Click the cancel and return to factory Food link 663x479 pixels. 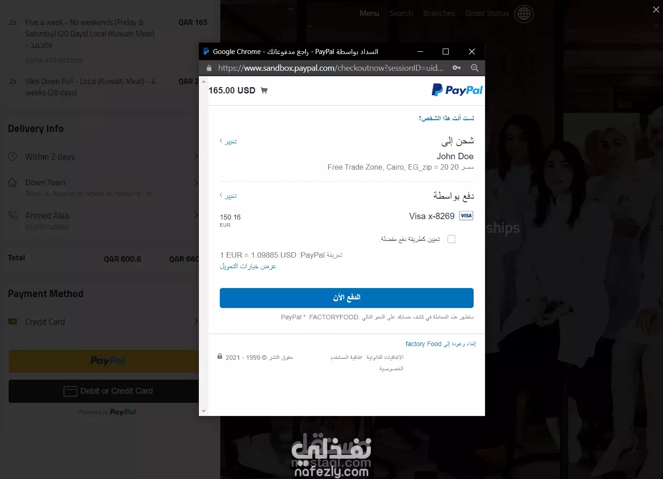[x=440, y=344]
